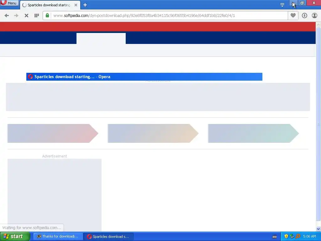Click the white highlighted tab in the navy bar
This screenshot has width=321, height=241.
pos(101,39)
